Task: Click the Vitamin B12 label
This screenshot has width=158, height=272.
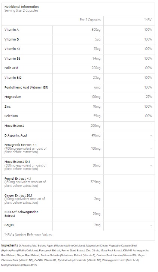Action: (x=13, y=78)
